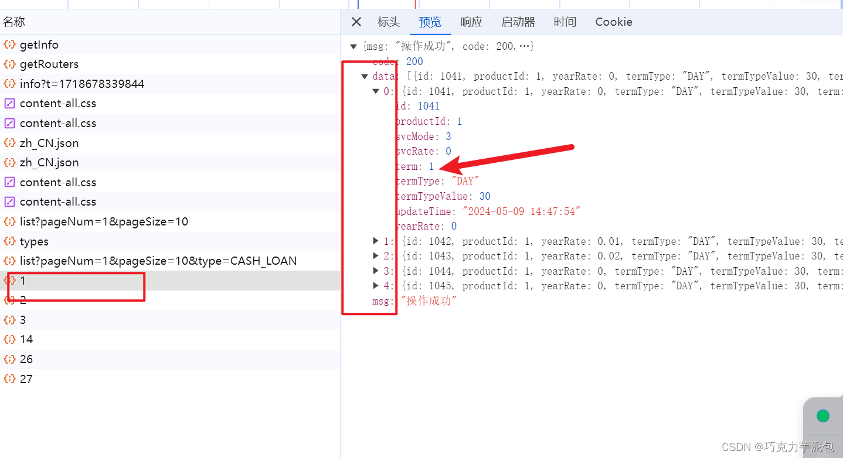Select the getInfo request
Viewport: 843px width, 458px height.
[170, 45]
